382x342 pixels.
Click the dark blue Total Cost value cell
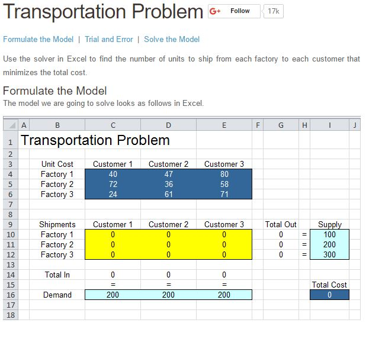coord(329,295)
